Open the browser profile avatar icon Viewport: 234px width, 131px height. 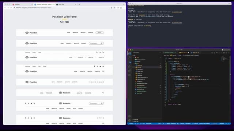tap(121, 8)
